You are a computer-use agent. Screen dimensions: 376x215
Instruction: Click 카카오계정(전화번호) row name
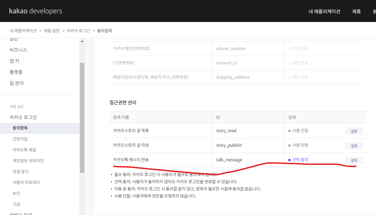(x=131, y=48)
